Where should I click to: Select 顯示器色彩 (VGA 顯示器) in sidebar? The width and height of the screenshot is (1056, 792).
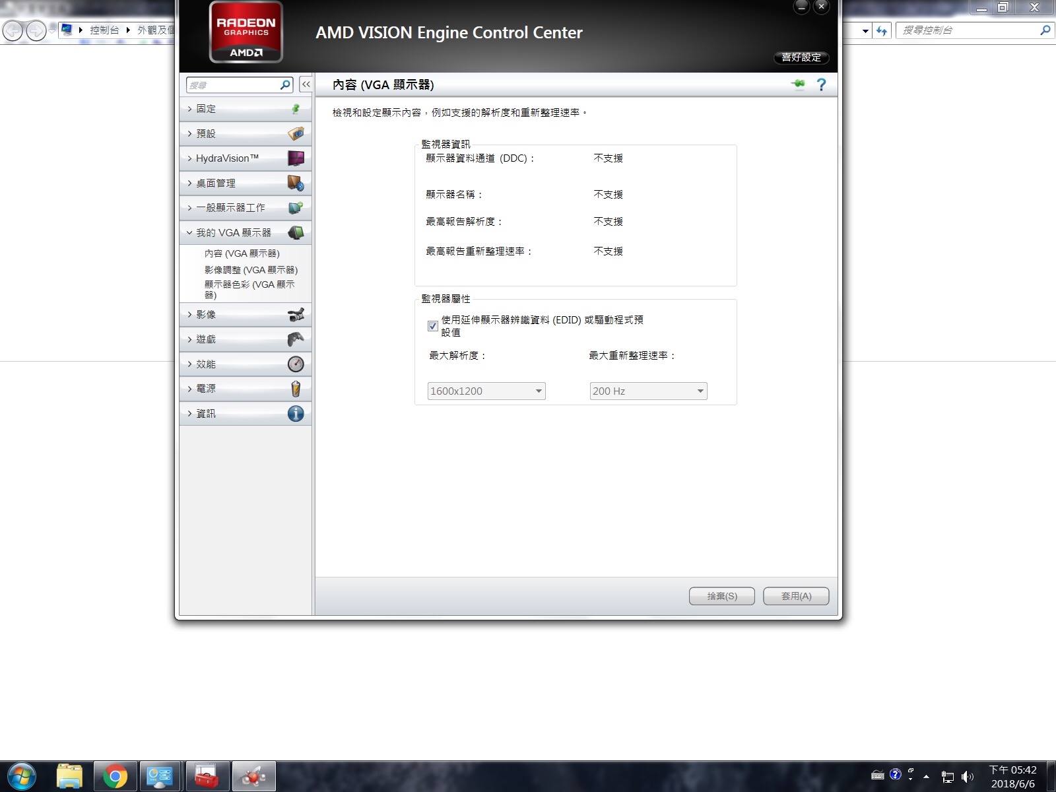(x=249, y=290)
